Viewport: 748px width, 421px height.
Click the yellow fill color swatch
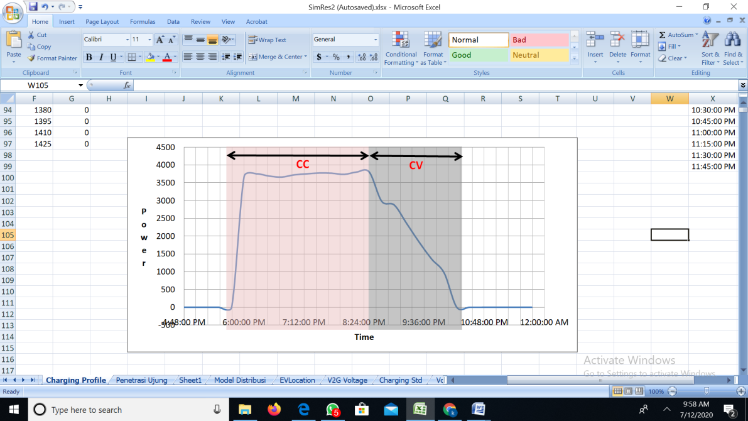coord(149,57)
